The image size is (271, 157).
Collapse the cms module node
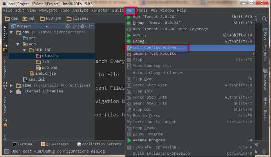11,32
